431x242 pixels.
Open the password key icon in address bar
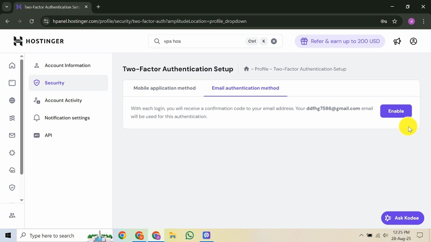point(384,21)
